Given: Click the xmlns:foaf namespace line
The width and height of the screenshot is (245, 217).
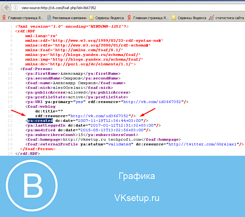Looking at the screenshot, I should coord(74,50).
